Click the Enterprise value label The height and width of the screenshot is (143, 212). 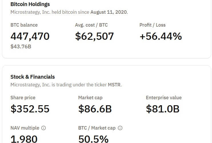point(164,98)
